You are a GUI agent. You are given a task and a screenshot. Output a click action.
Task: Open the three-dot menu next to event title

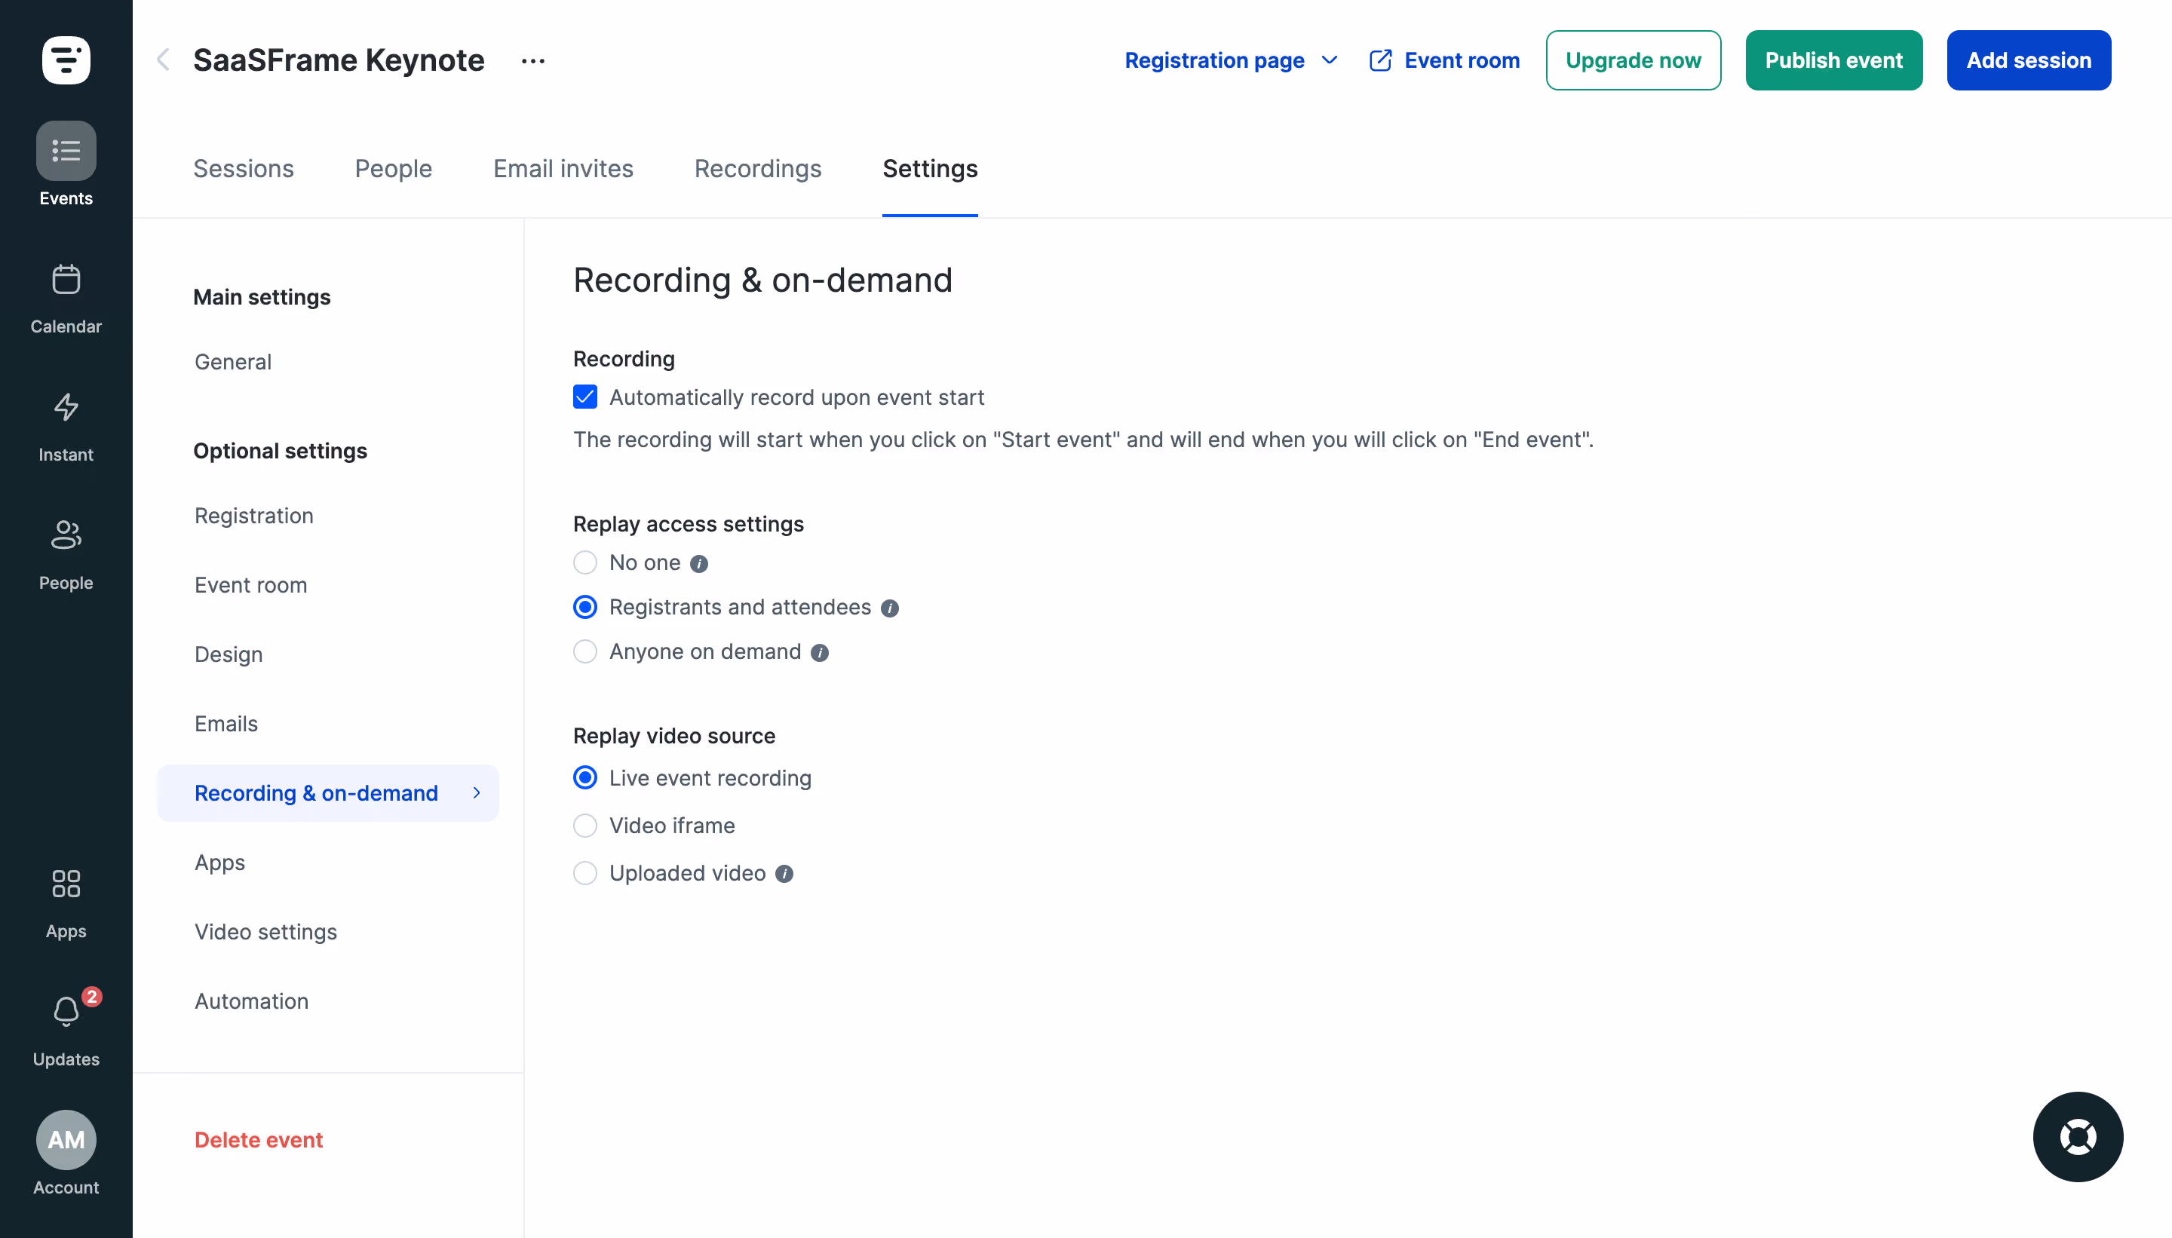pyautogui.click(x=532, y=60)
